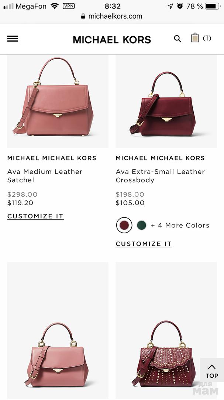
Task: Select the dark green color swatch
Action: [141, 225]
